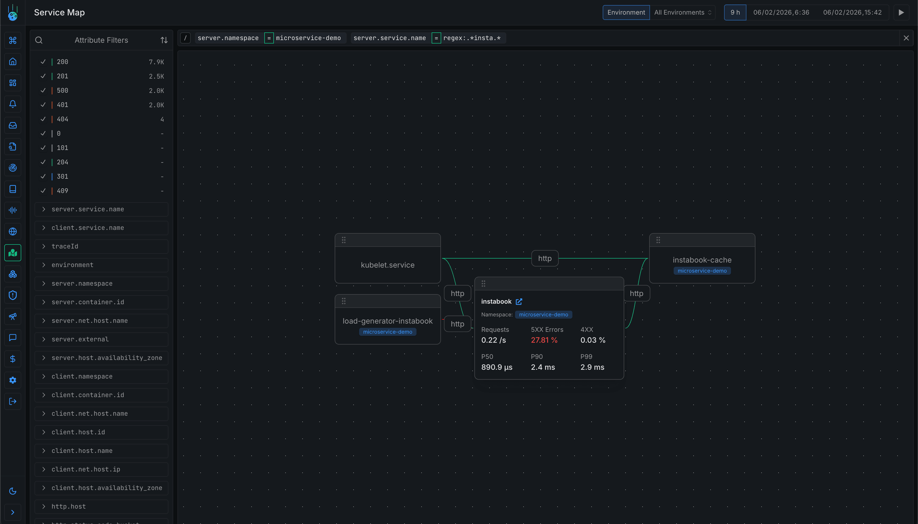Open billing via the dollar icon
The width and height of the screenshot is (918, 524).
13,358
